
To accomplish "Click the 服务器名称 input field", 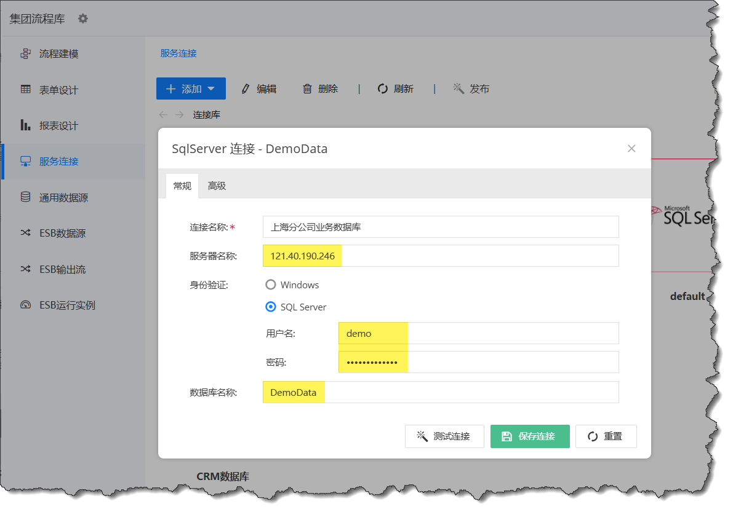I will click(x=440, y=256).
